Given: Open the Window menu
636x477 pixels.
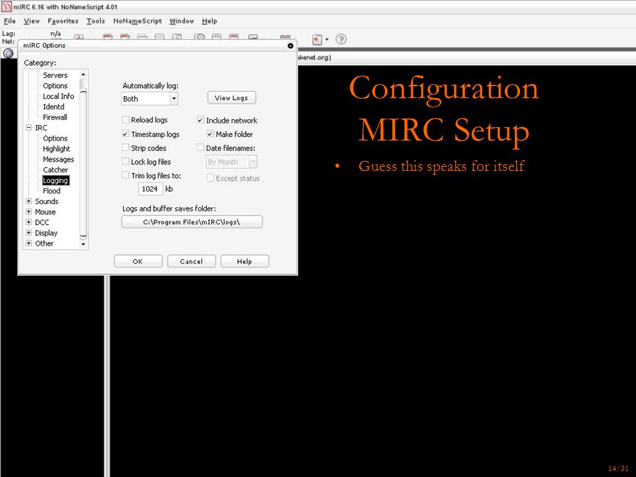Looking at the screenshot, I should click(182, 21).
